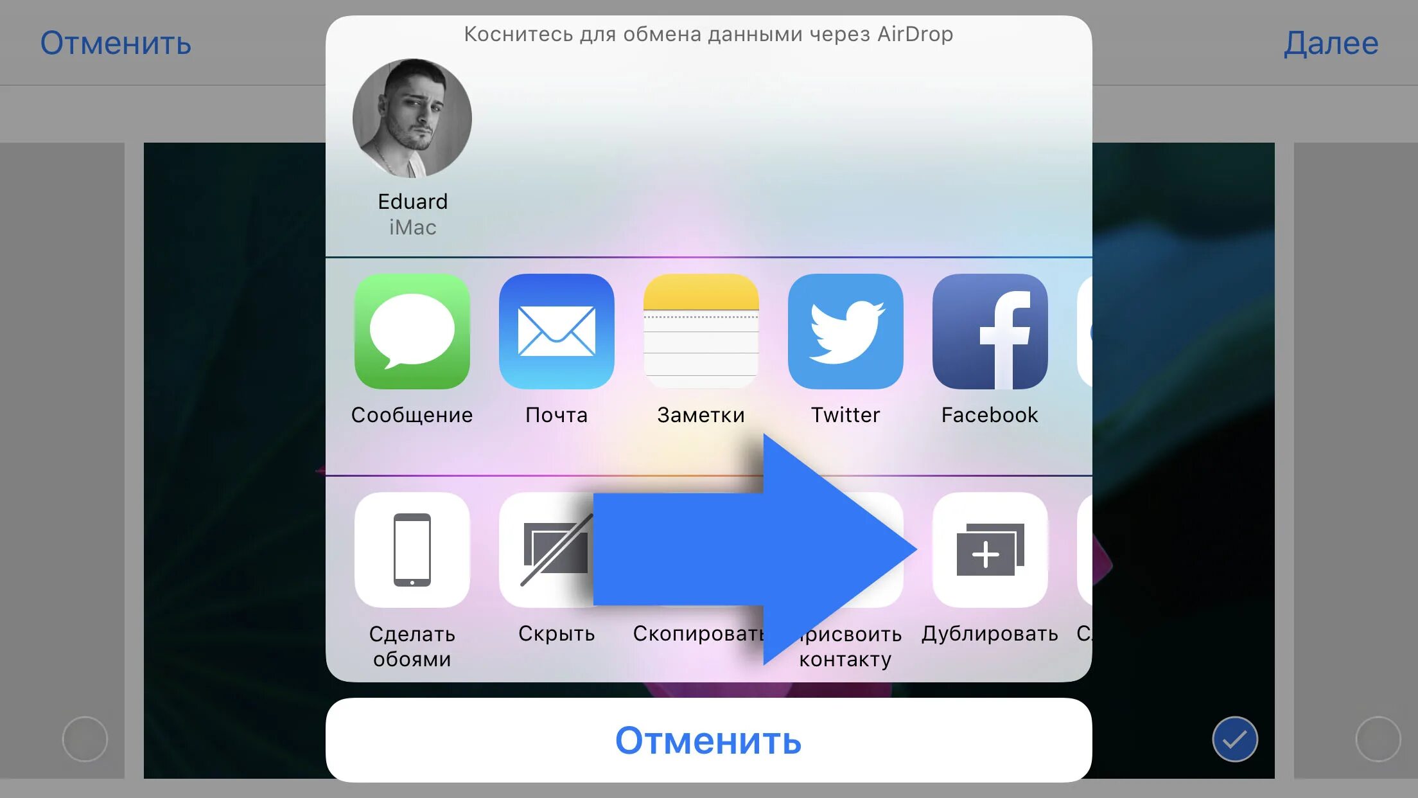Toggle the checkmark selection indicator
The width and height of the screenshot is (1418, 798).
pos(1234,738)
